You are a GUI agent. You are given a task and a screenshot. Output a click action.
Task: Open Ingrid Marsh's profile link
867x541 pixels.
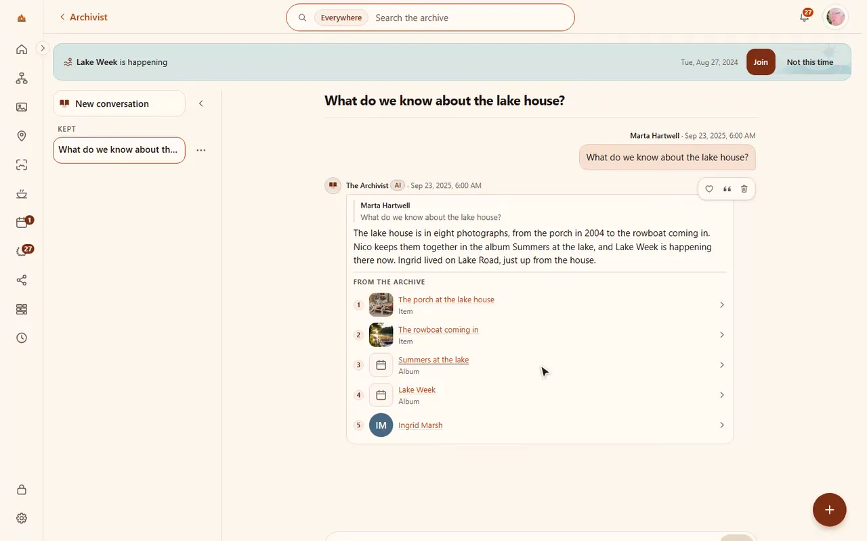pyautogui.click(x=420, y=425)
